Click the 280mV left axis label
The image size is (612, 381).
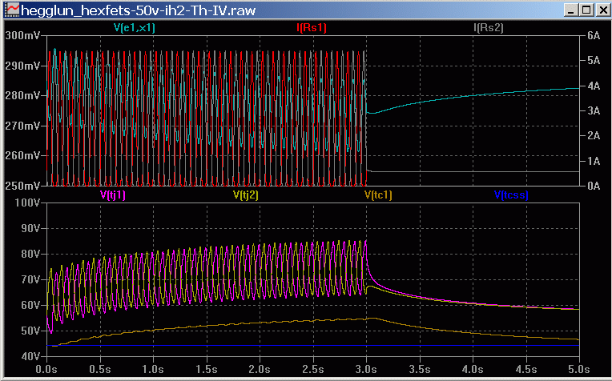pos(22,95)
